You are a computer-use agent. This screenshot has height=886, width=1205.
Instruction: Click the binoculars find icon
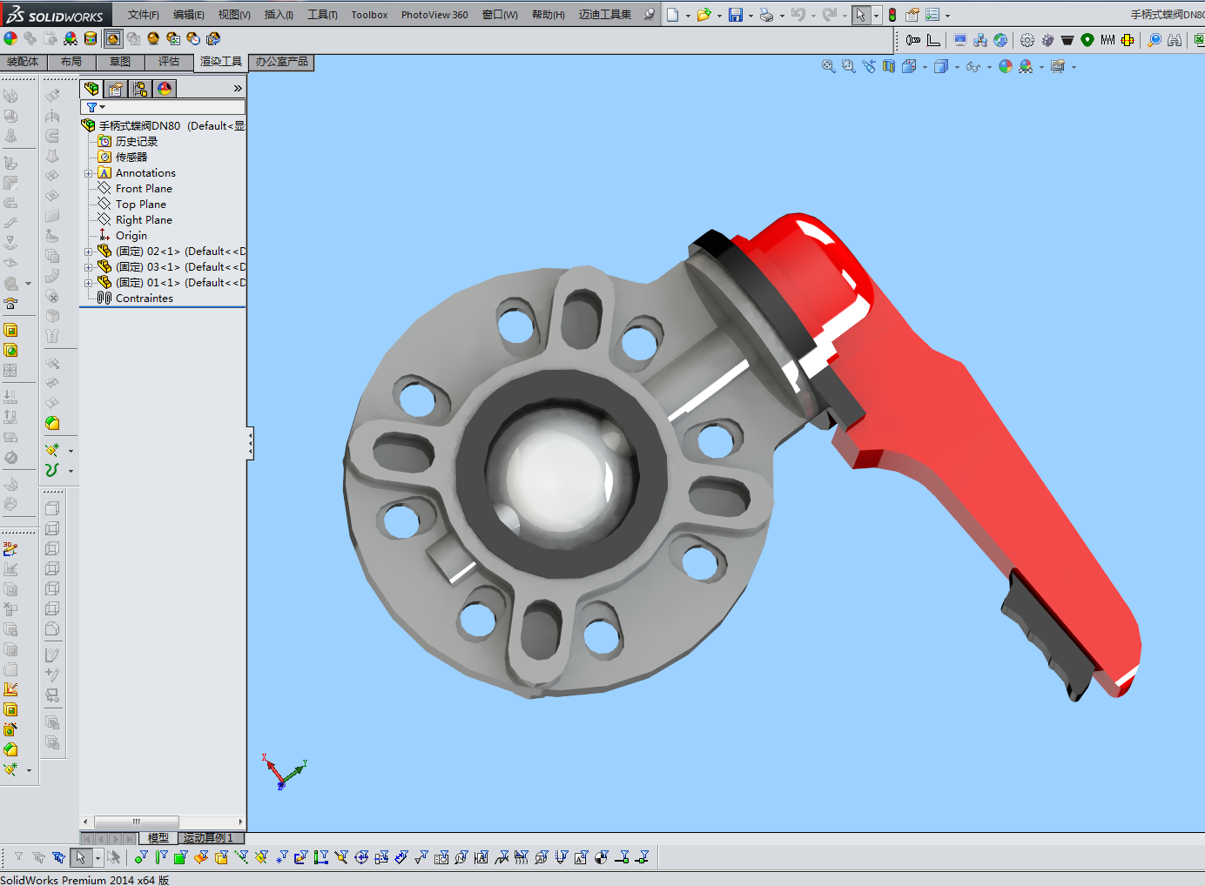(x=1175, y=40)
